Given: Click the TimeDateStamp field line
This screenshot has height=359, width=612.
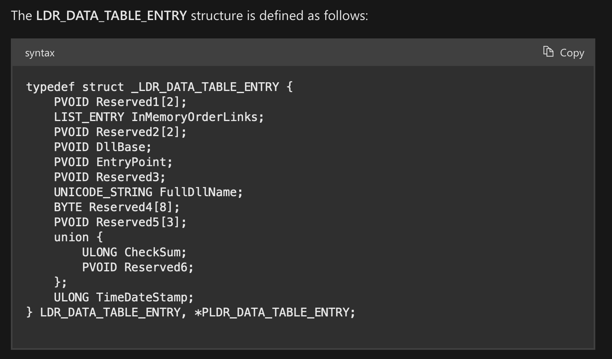Looking at the screenshot, I should click(x=123, y=297).
